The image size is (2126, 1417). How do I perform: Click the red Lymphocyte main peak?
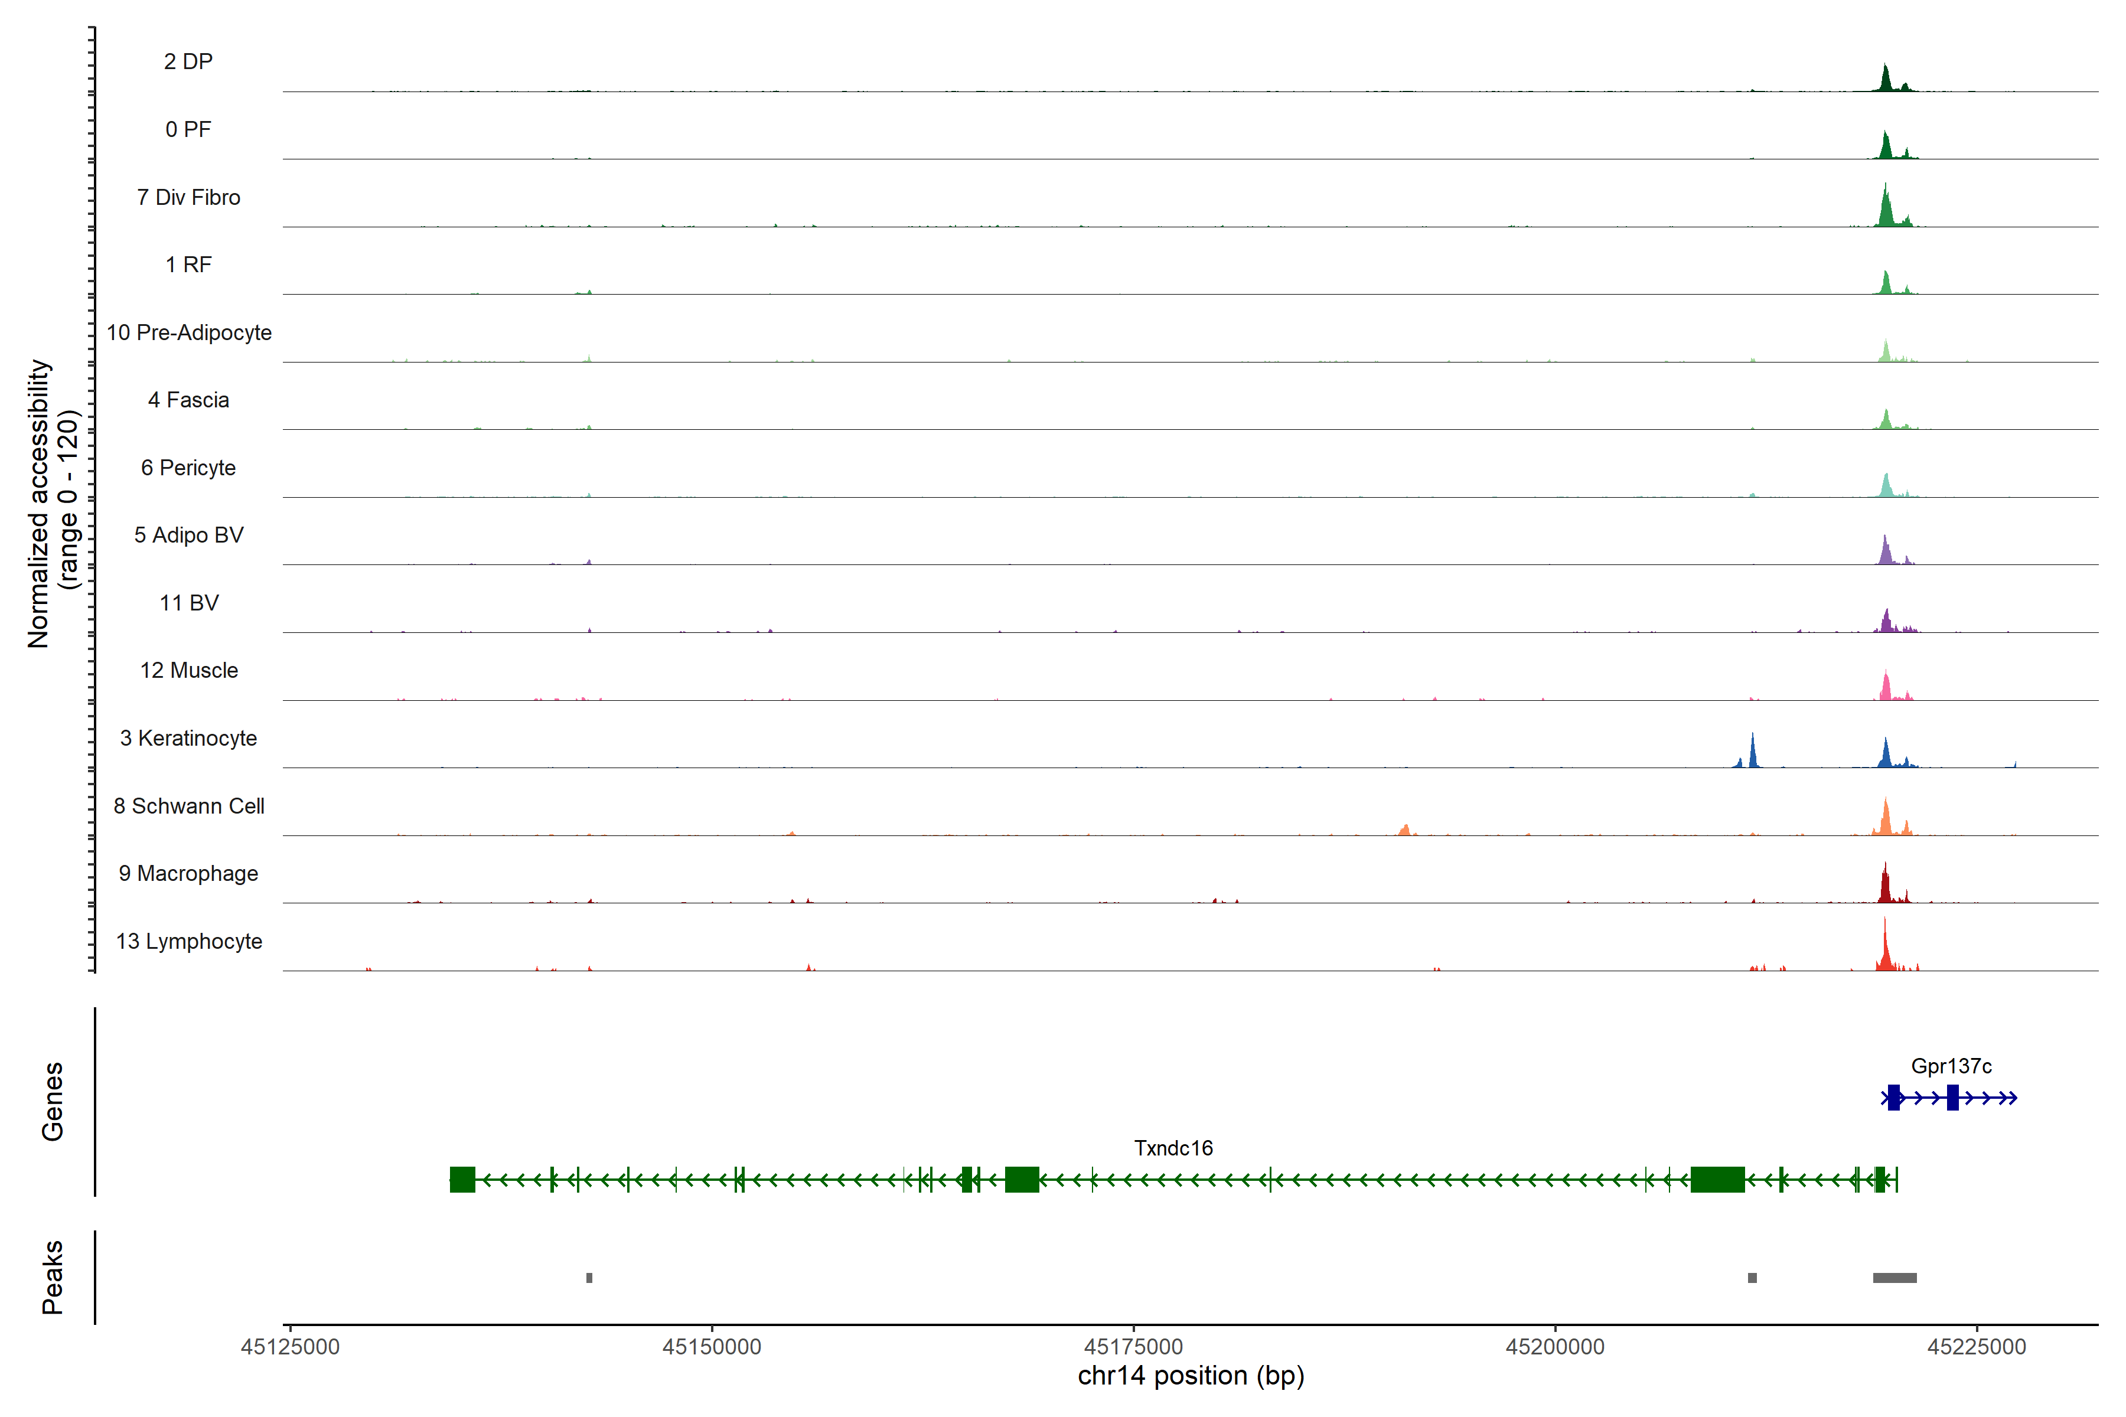pos(1884,954)
